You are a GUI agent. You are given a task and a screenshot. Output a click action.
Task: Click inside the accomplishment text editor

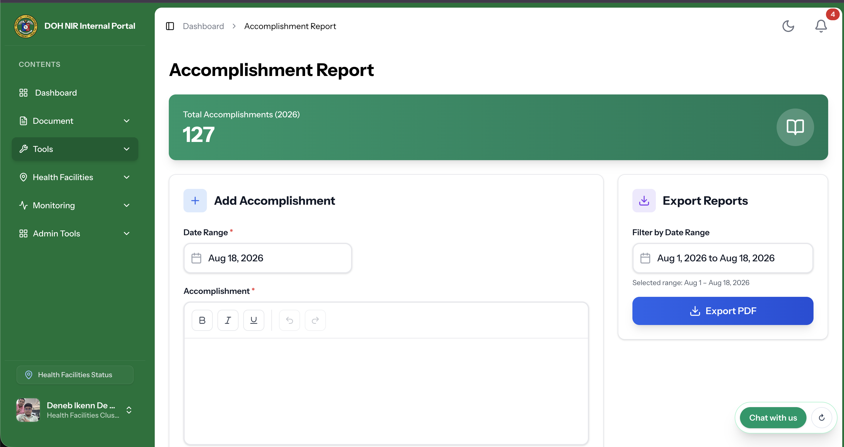[386, 391]
